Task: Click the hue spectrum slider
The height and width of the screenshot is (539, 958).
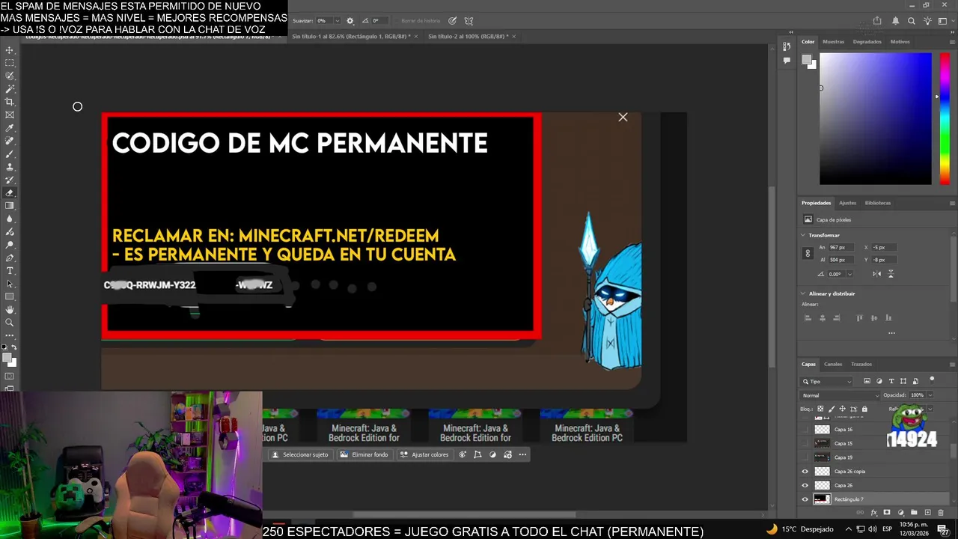Action: pyautogui.click(x=945, y=118)
